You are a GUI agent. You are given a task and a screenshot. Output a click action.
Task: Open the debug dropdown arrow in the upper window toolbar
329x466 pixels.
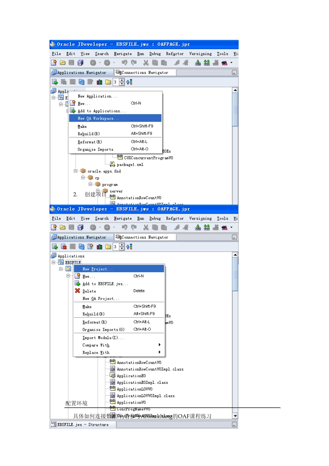pos(231,63)
